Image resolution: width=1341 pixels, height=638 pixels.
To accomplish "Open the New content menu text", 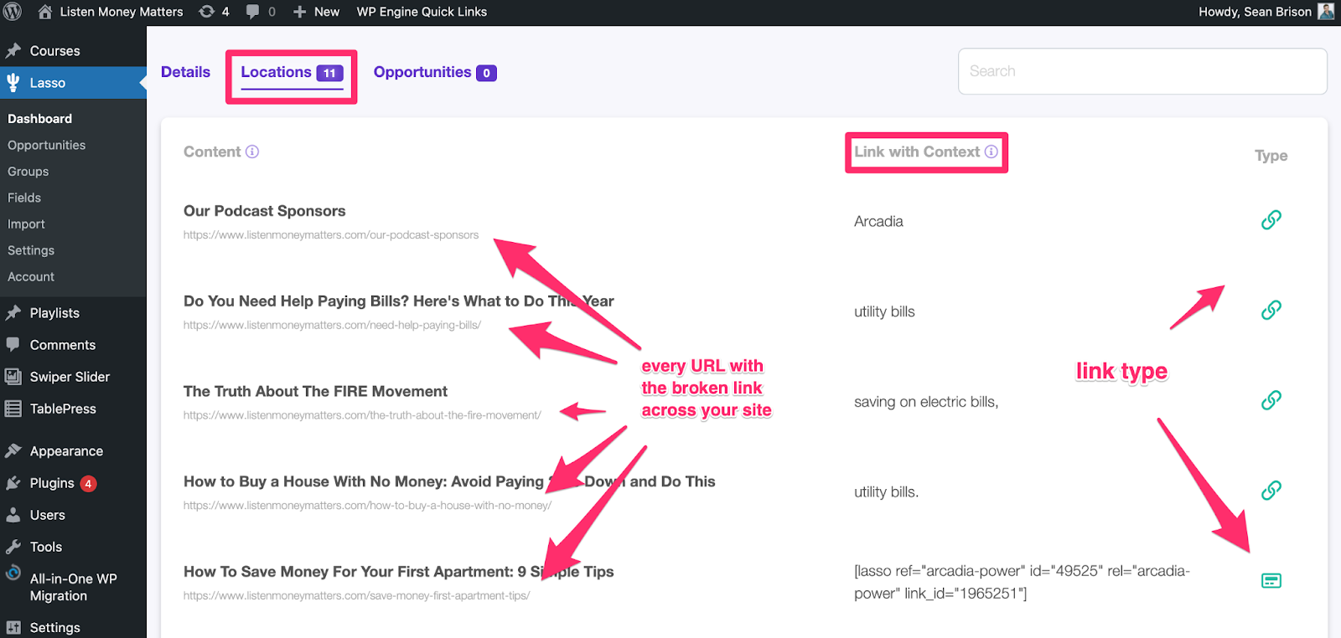I will [x=327, y=12].
